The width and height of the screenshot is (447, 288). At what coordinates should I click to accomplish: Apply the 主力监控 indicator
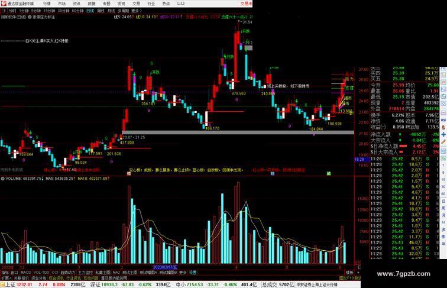coord(85,273)
